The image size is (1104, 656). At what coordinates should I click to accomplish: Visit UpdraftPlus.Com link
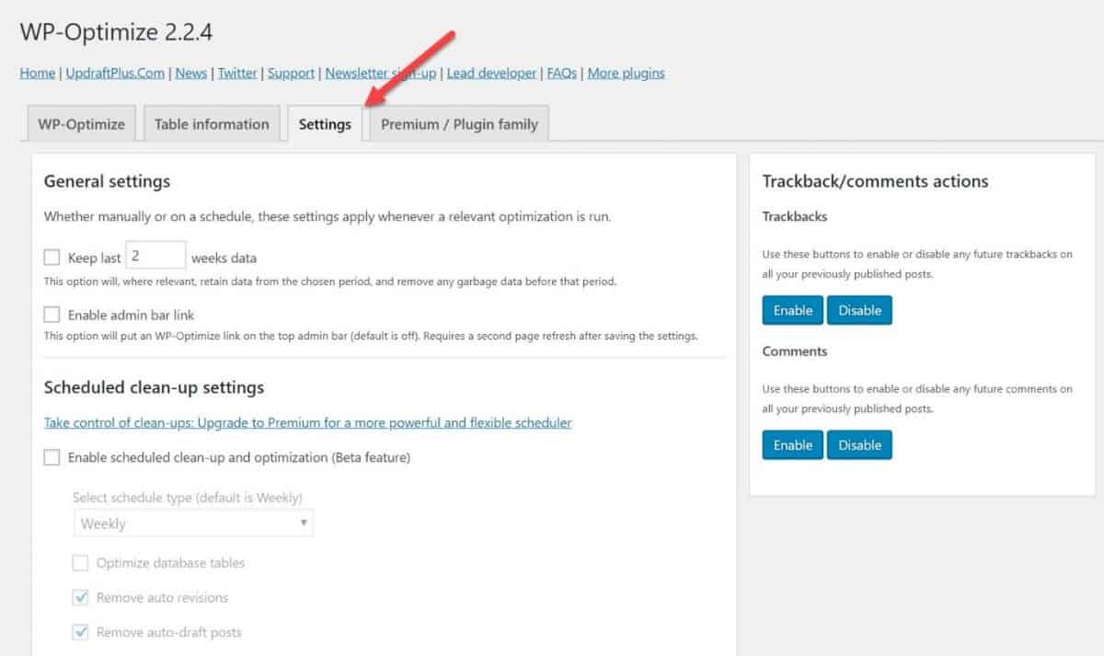point(115,73)
